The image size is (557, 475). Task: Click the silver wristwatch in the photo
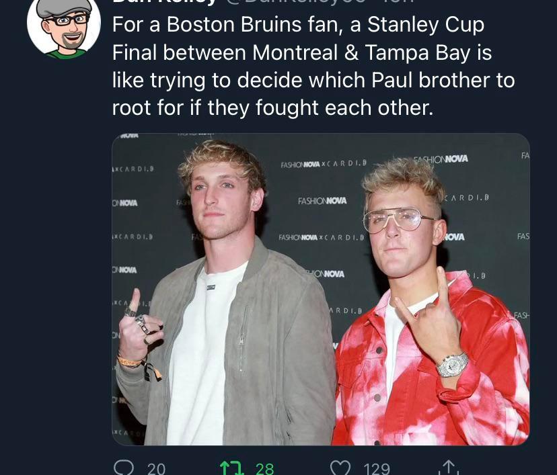coord(452,365)
